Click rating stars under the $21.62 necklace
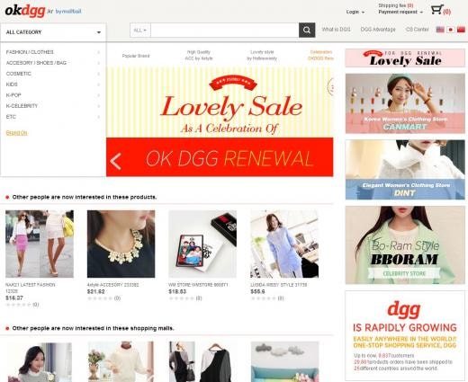Screen dimensions: 468x382 click(x=100, y=298)
